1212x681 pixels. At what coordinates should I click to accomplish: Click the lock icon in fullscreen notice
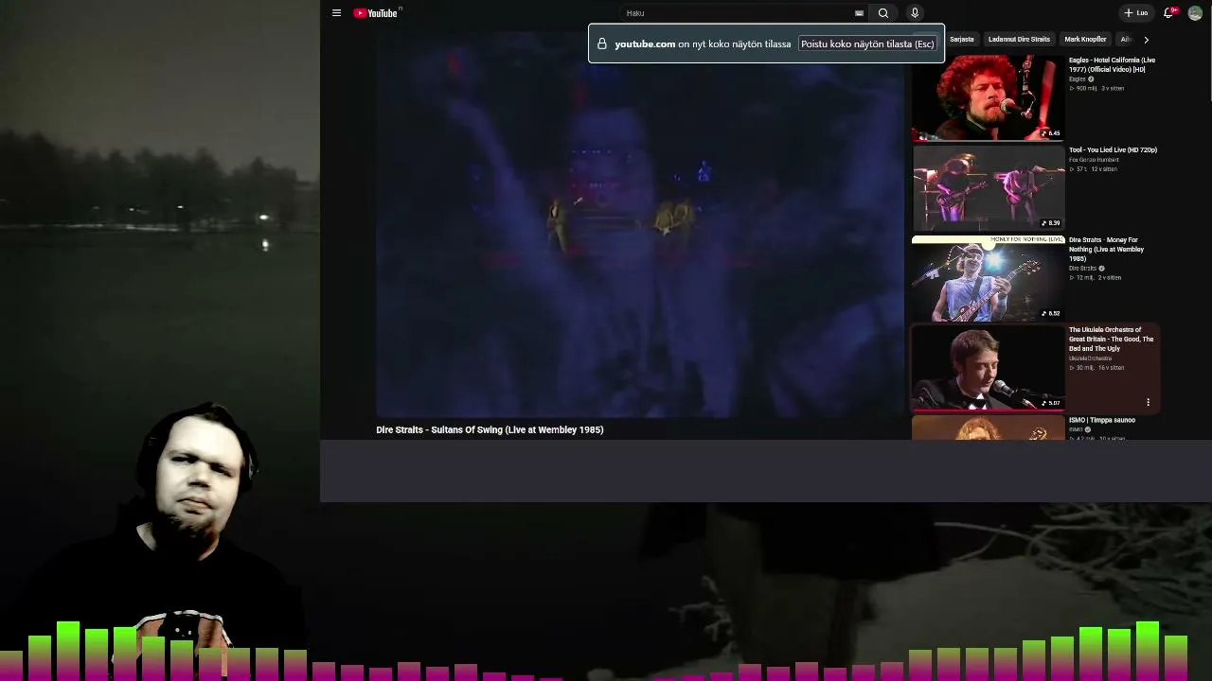[601, 44]
